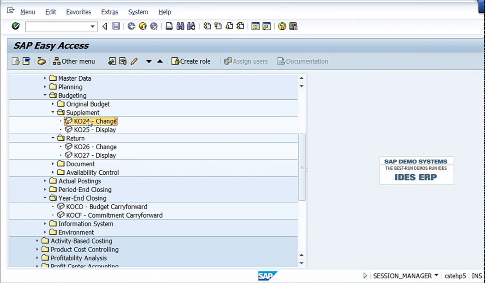Click the Save diskette icon
This screenshot has width=485, height=283.
click(x=116, y=26)
